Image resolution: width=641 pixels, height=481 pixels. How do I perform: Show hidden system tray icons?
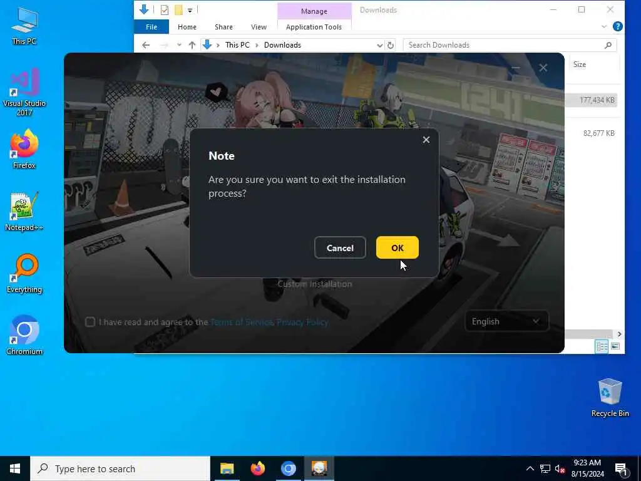(530, 468)
